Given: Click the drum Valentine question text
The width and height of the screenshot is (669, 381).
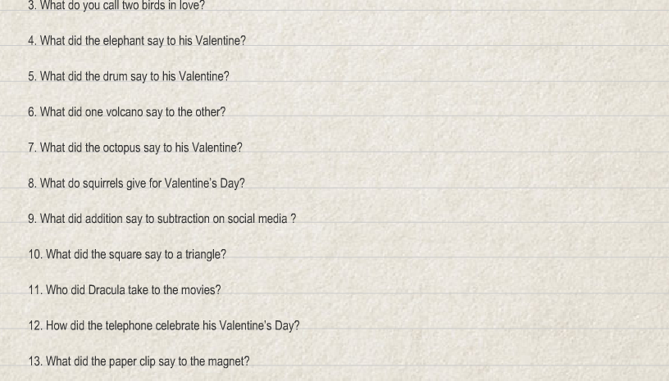Looking at the screenshot, I should [129, 76].
